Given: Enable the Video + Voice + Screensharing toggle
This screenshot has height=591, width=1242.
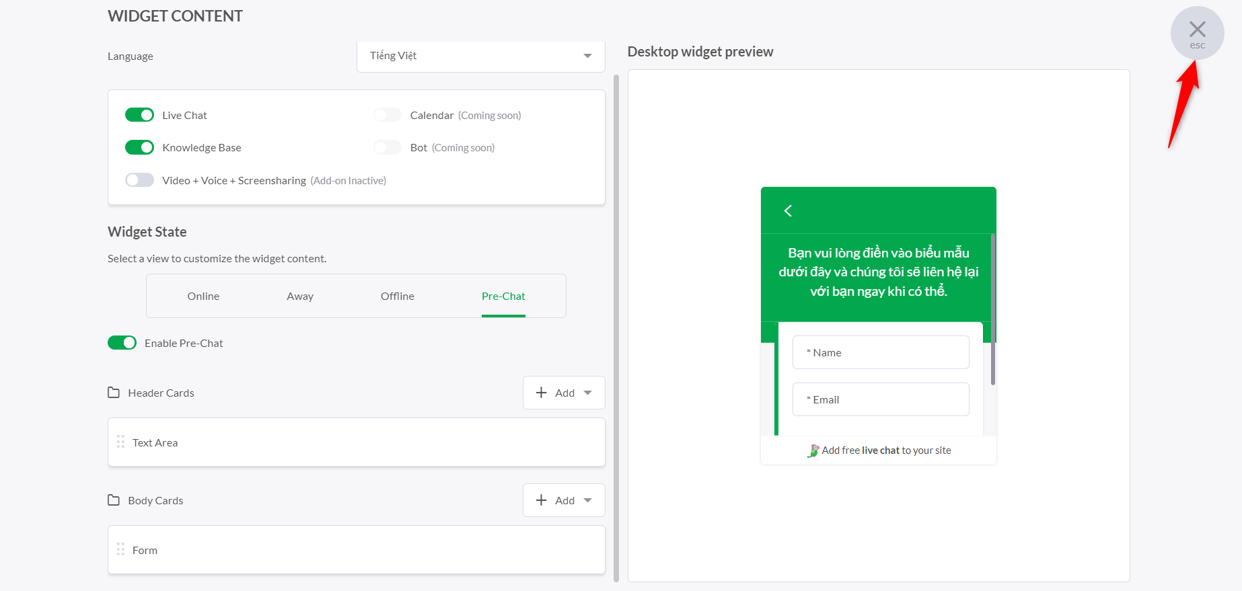Looking at the screenshot, I should [x=139, y=180].
